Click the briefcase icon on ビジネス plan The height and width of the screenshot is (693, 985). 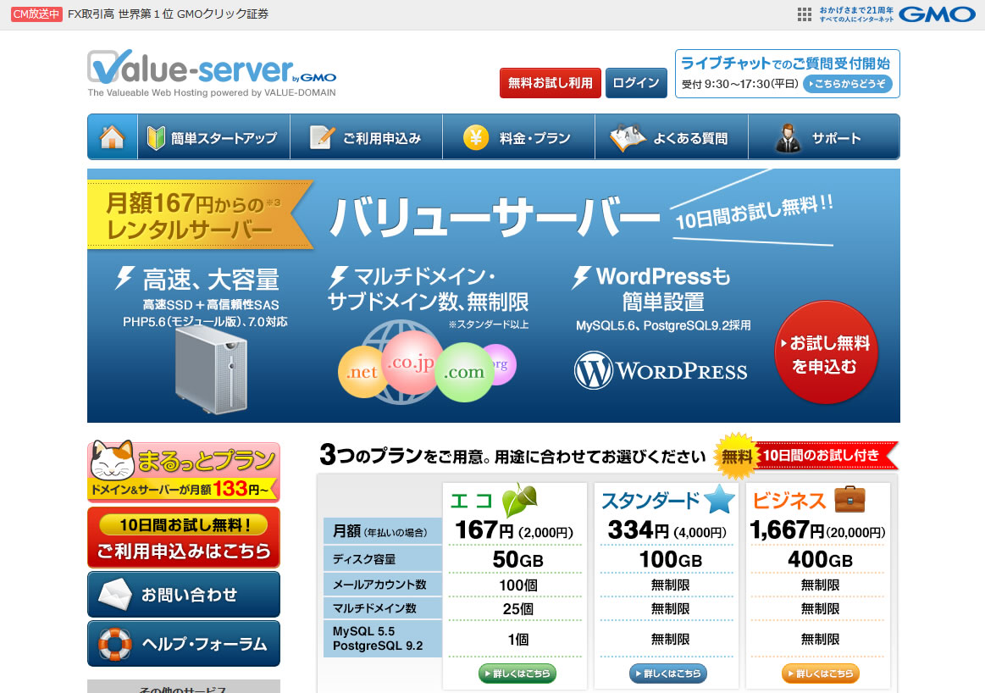(849, 500)
